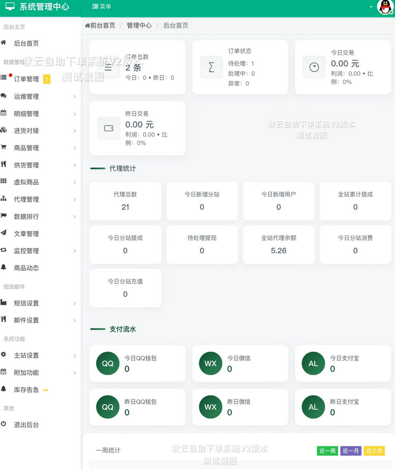This screenshot has width=395, height=469.
Task: Click the calendar icon beside 附加功能
Action: 3,372
